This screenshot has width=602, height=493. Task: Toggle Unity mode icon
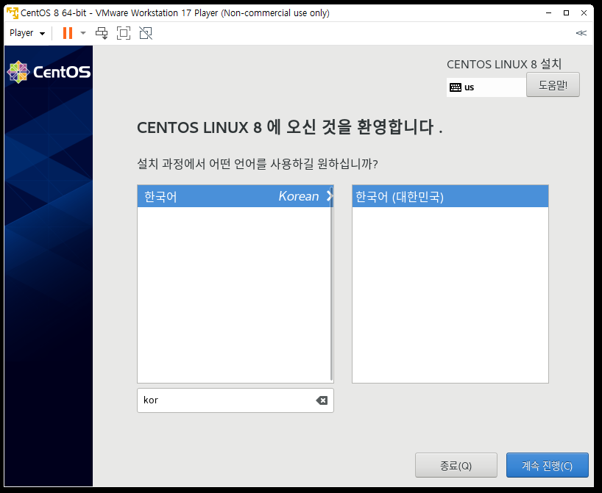pyautogui.click(x=146, y=33)
